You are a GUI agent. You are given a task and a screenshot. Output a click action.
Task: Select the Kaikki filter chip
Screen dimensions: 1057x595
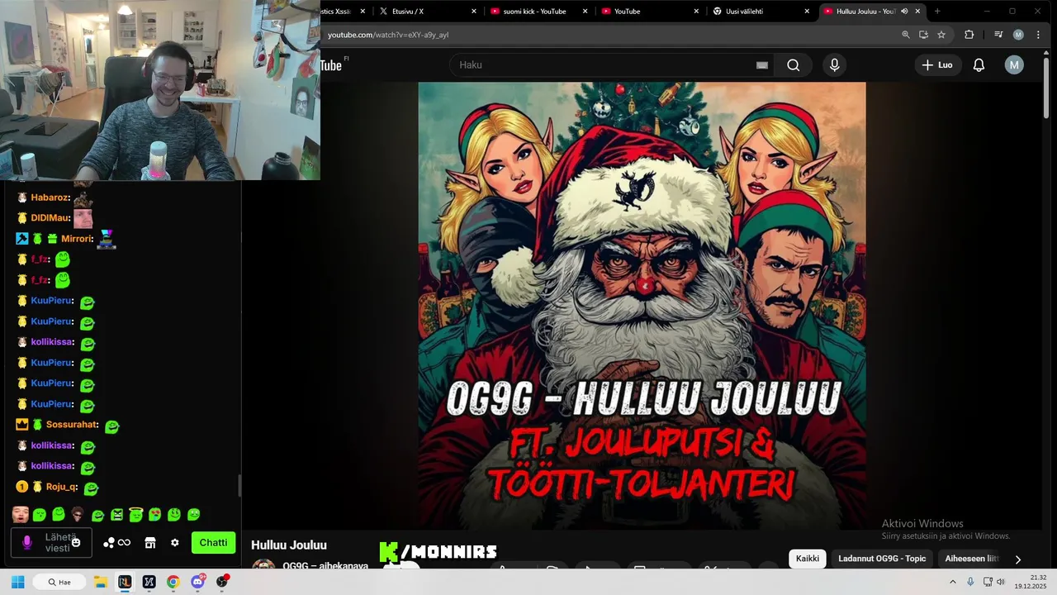(808, 559)
